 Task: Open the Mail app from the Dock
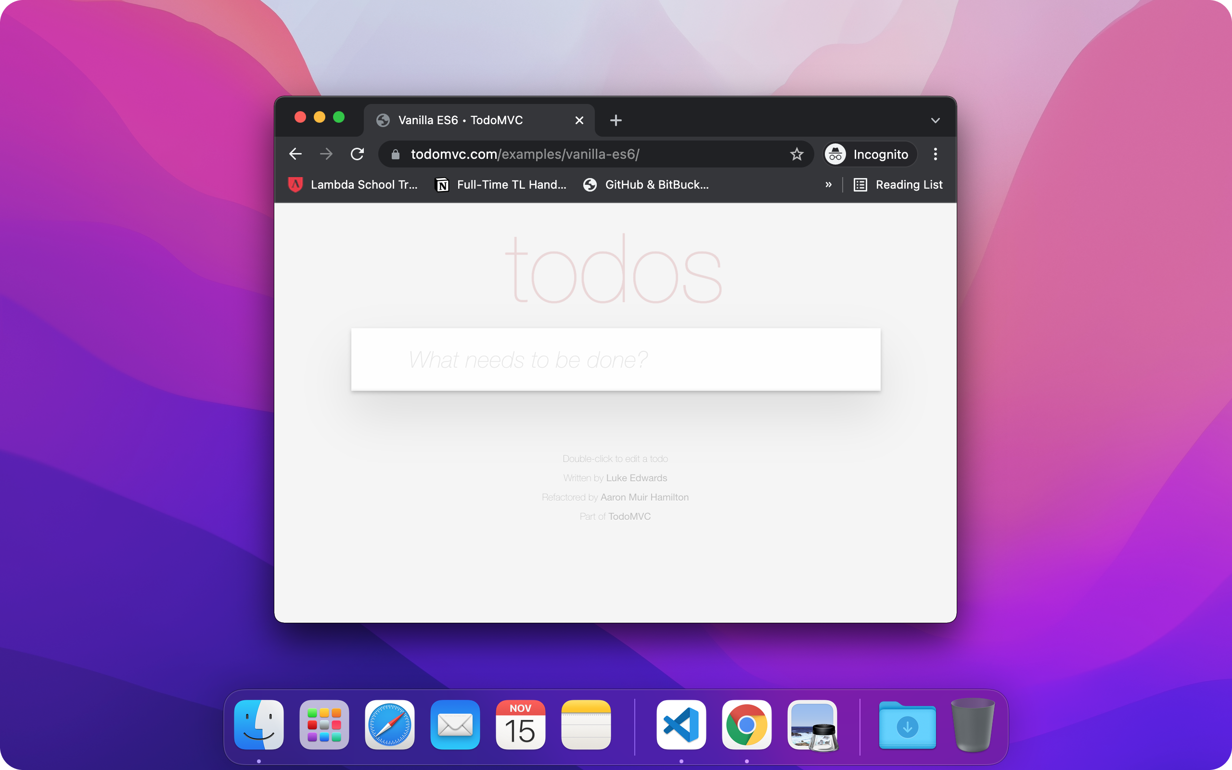(455, 725)
